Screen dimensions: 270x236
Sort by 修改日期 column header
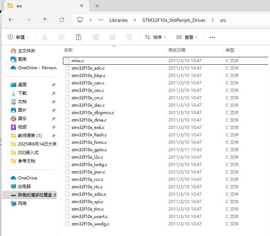[x=177, y=50]
